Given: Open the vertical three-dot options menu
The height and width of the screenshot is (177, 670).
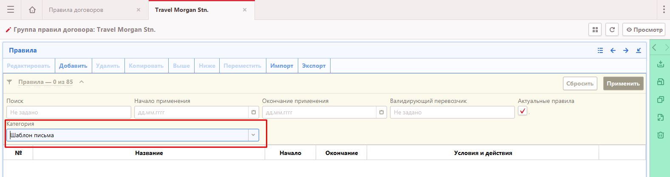Looking at the screenshot, I should point(664,9).
